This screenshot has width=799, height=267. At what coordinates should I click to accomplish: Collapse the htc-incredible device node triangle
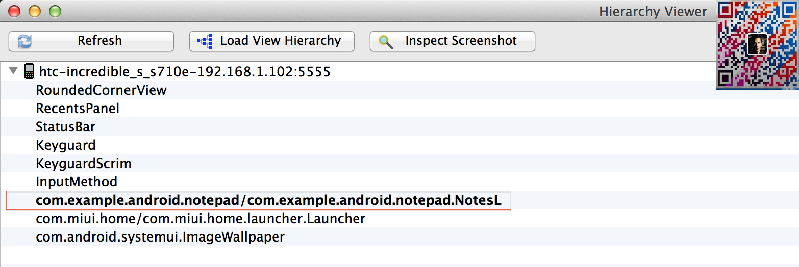[13, 71]
